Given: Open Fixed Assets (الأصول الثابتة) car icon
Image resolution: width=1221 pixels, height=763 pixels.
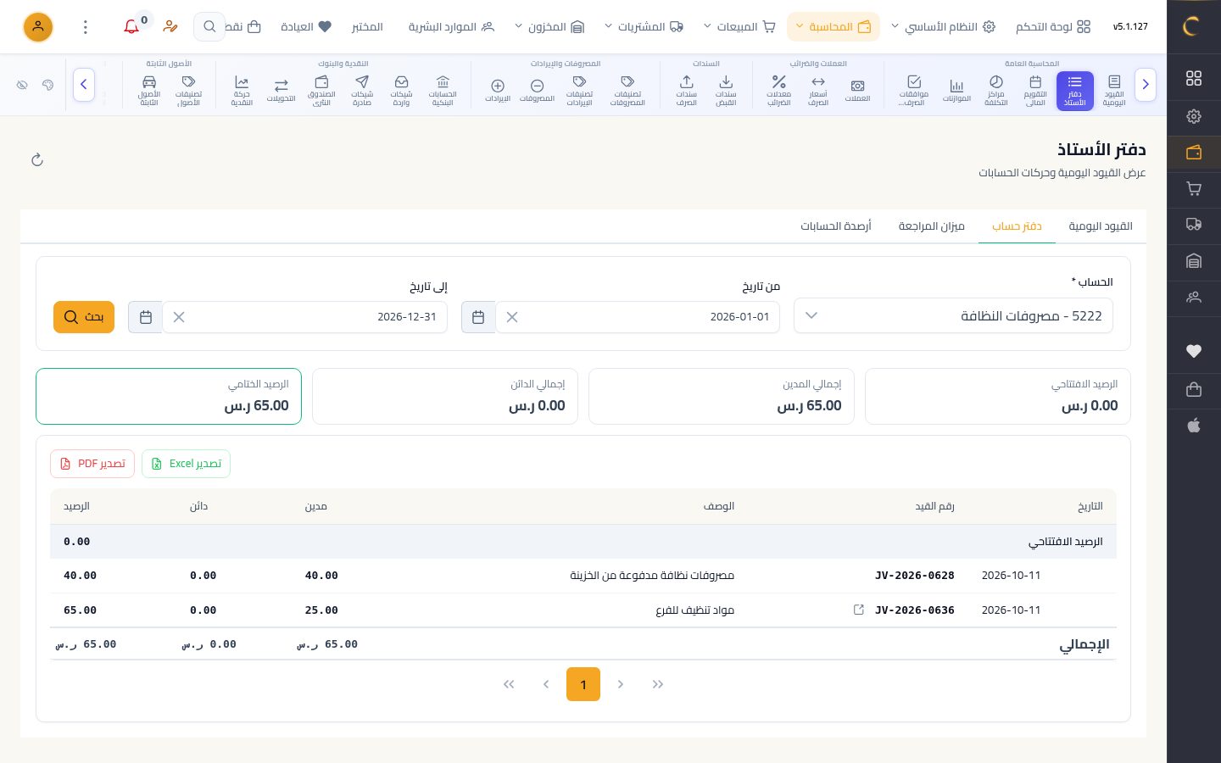Looking at the screenshot, I should point(149,91).
